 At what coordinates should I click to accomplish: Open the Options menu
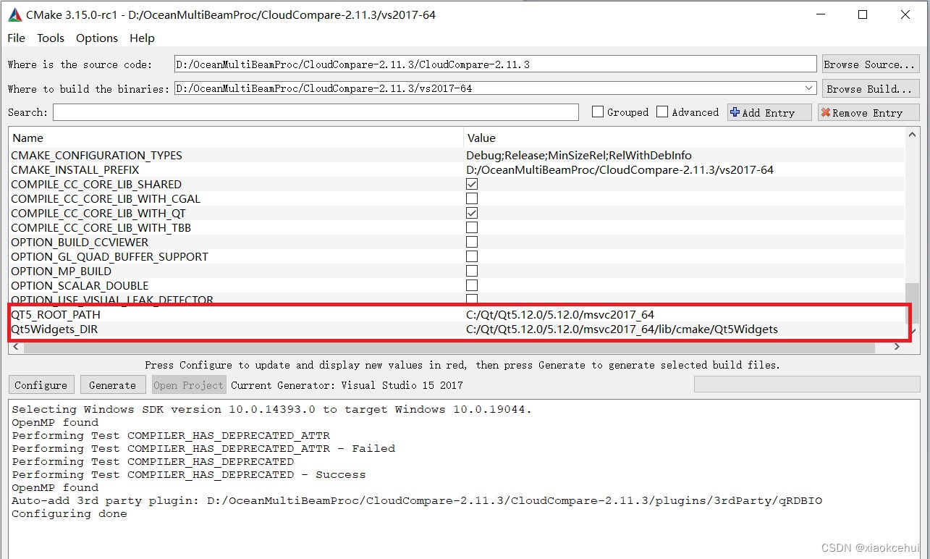tap(96, 38)
